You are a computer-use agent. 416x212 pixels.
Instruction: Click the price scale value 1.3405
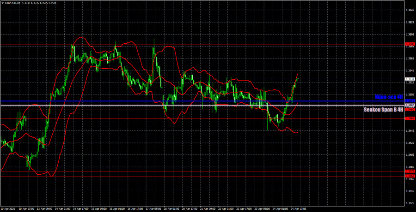coord(409,155)
